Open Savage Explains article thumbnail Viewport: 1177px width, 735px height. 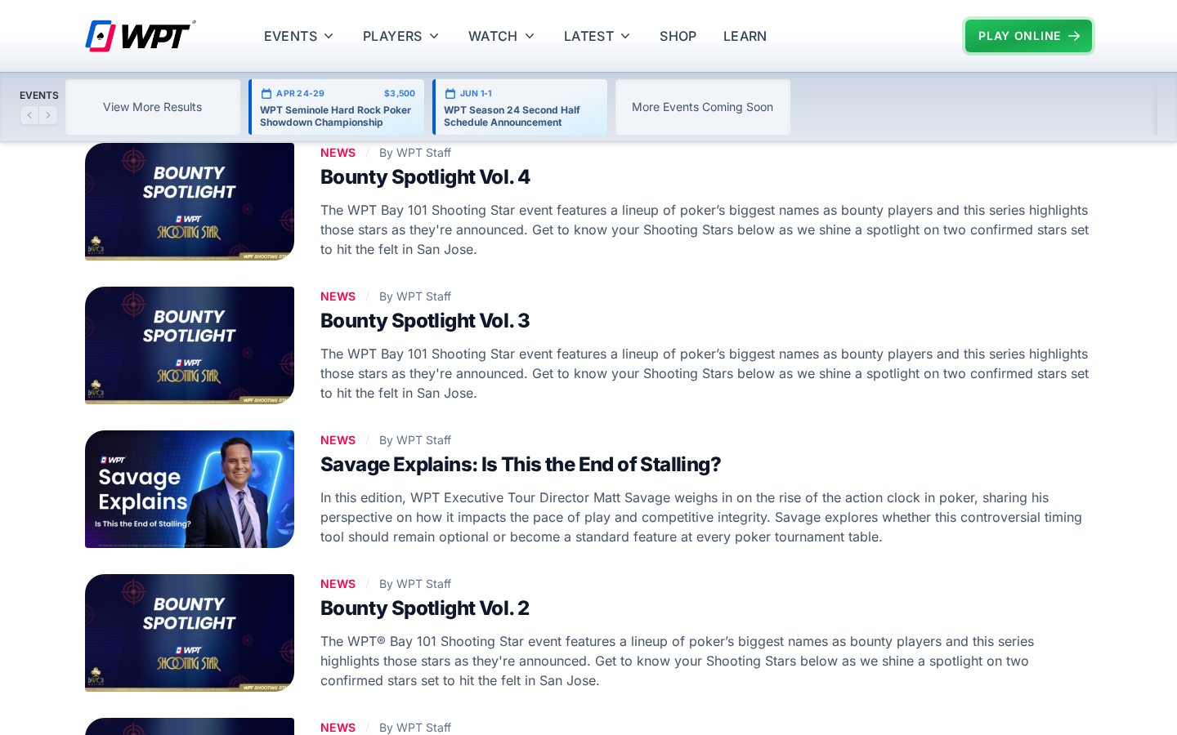190,489
